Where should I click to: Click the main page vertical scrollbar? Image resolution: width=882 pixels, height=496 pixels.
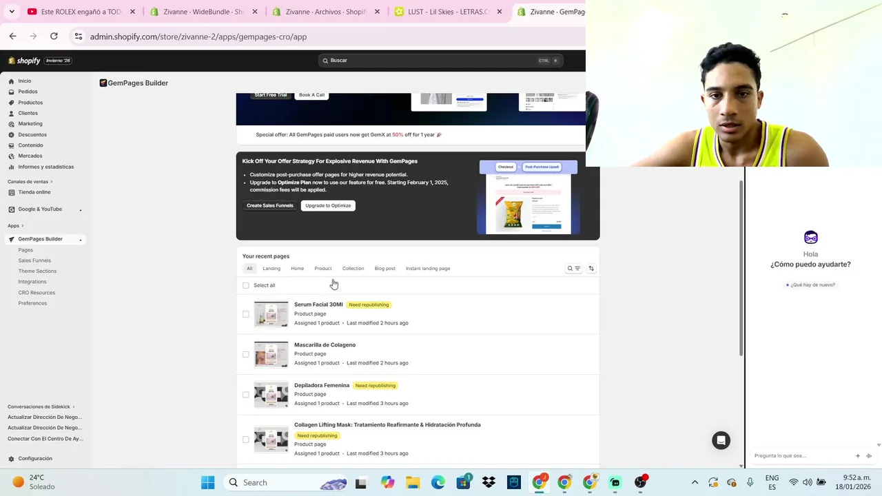coord(741,269)
